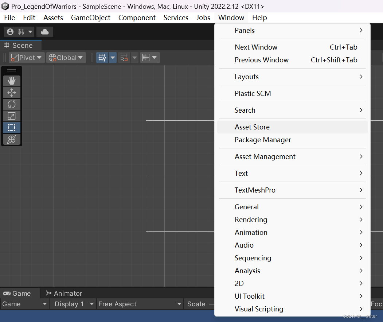Screen dimensions: 383x322
Task: Open the Component menu
Action: point(137,18)
